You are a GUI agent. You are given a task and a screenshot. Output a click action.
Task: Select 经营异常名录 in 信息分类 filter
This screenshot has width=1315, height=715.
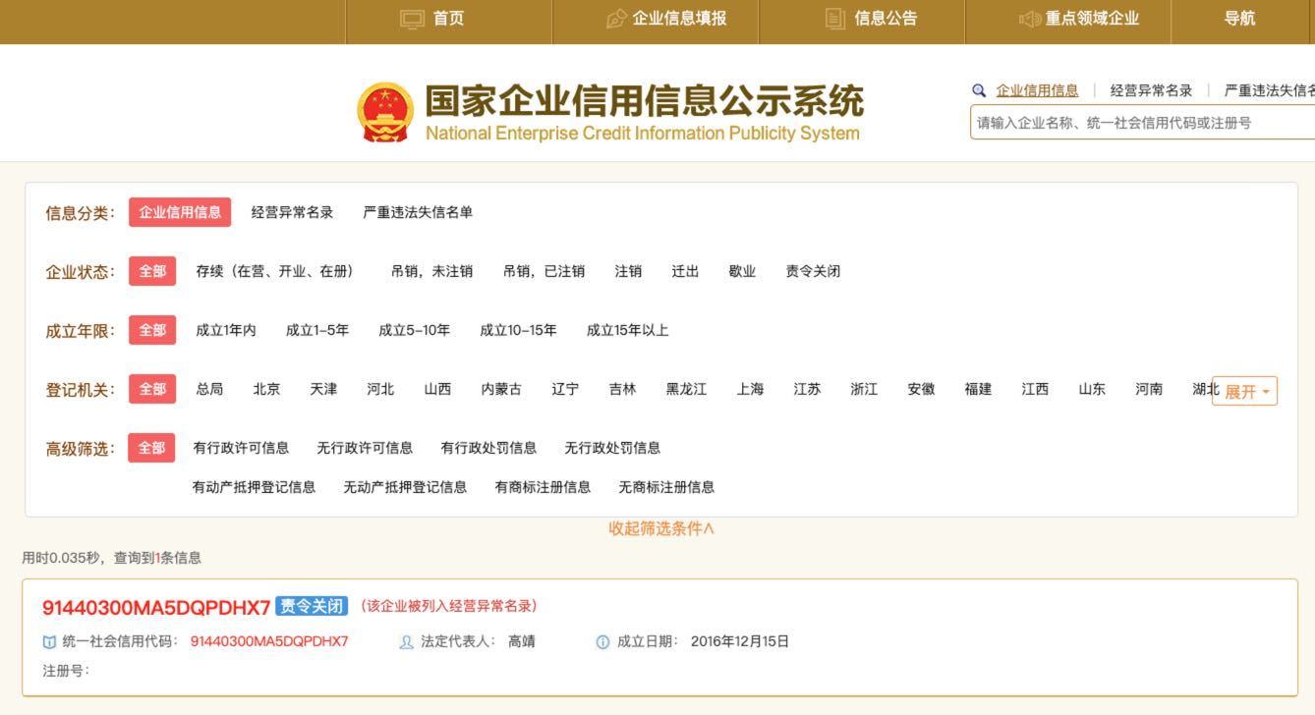292,212
